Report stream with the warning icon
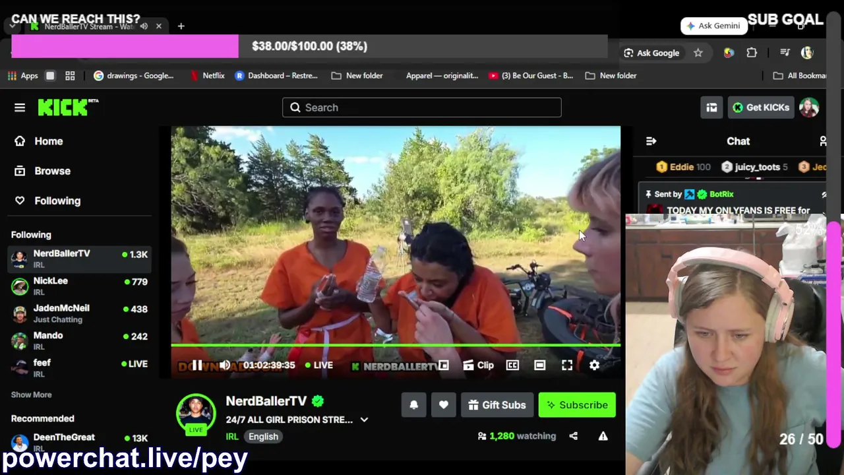The image size is (844, 475). (x=603, y=436)
